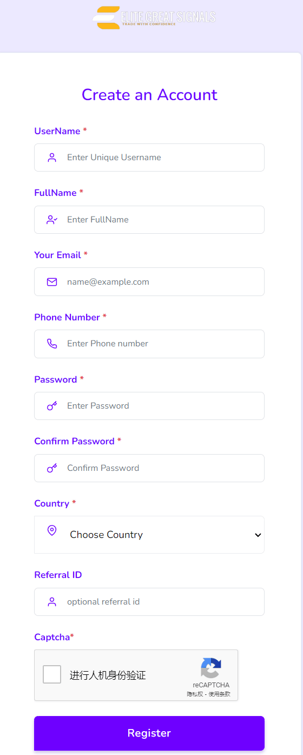Image resolution: width=303 pixels, height=755 pixels.
Task: Click the person icon in Referral ID
Action: pos(52,602)
